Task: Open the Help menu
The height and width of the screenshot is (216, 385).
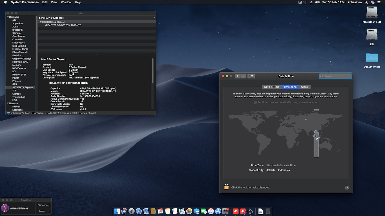Action: (x=78, y=2)
